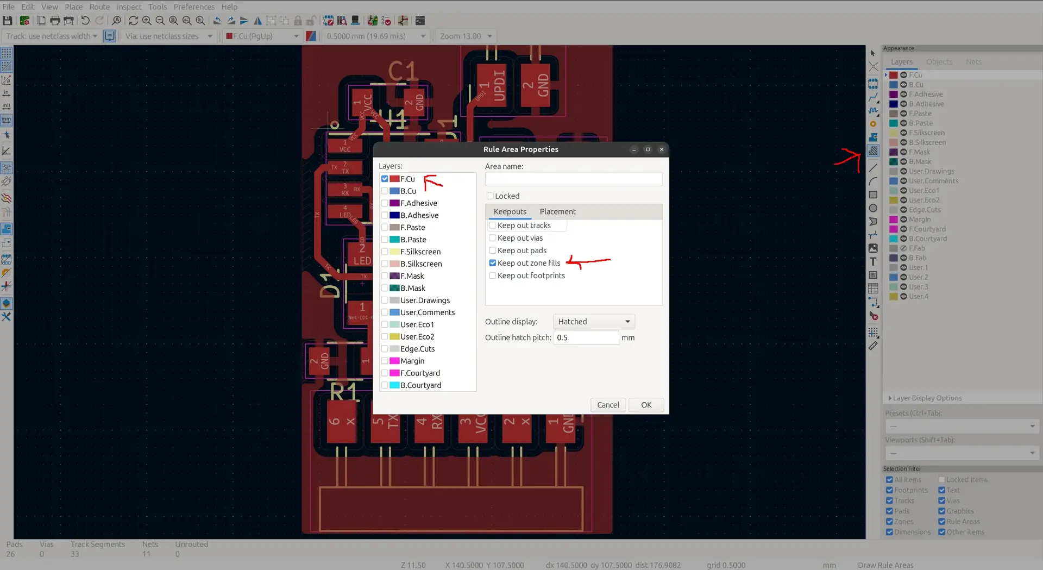Check the B.Cu layer in dialog list

point(385,191)
